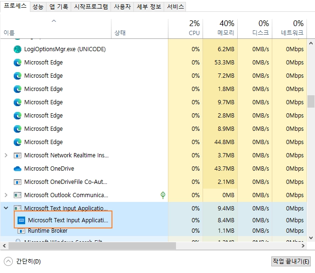The width and height of the screenshot is (315, 273).
Task: Select the Microsoft OneDrive process name
Action: pyautogui.click(x=49, y=169)
